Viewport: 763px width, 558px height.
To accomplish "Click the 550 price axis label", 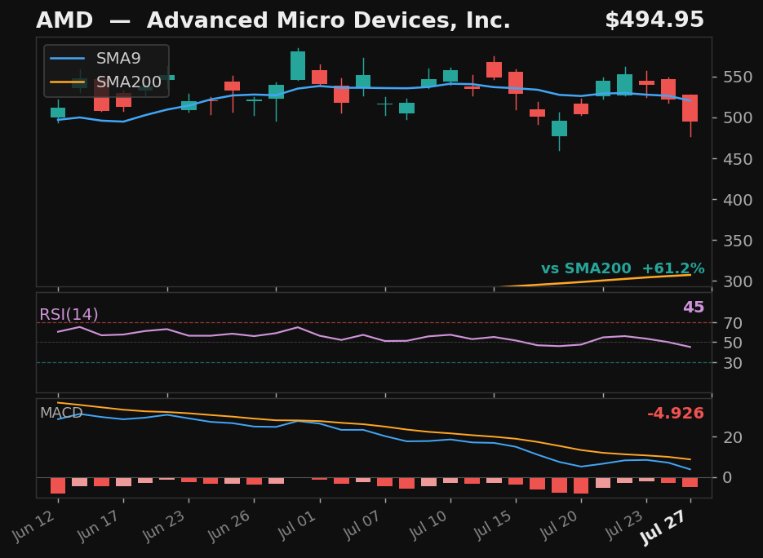I will point(738,77).
